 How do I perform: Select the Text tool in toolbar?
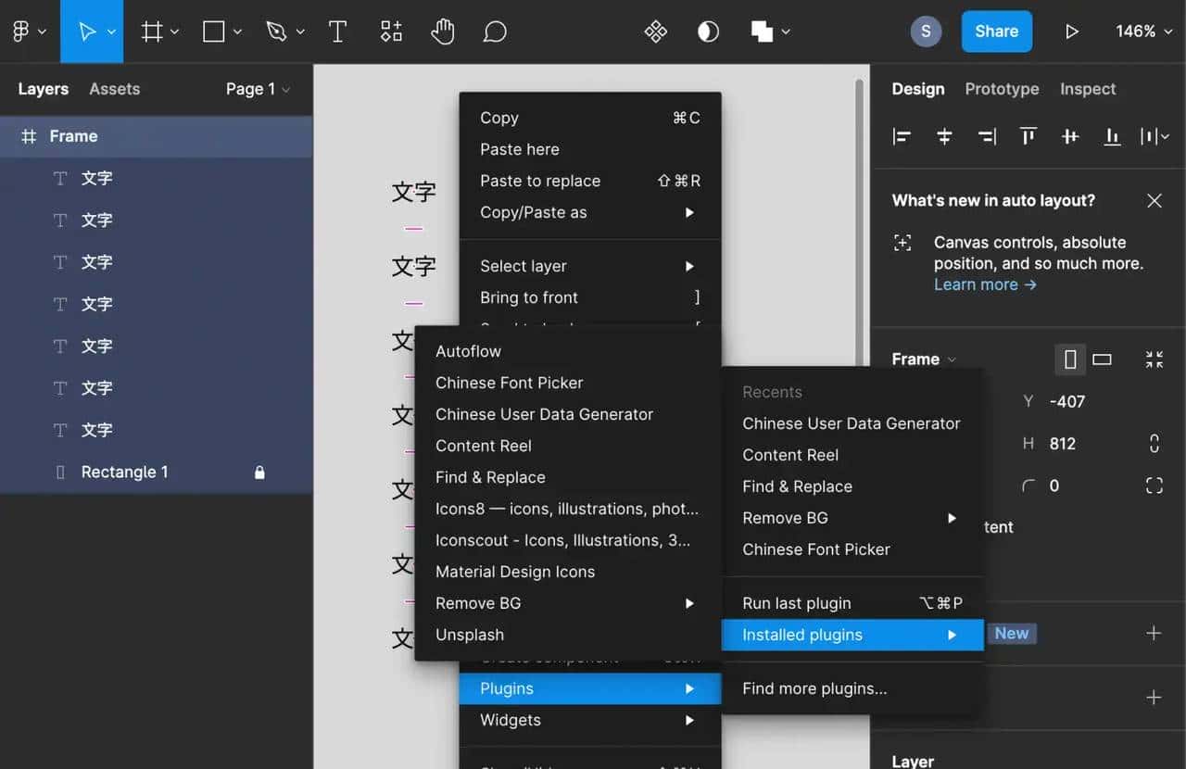point(337,32)
